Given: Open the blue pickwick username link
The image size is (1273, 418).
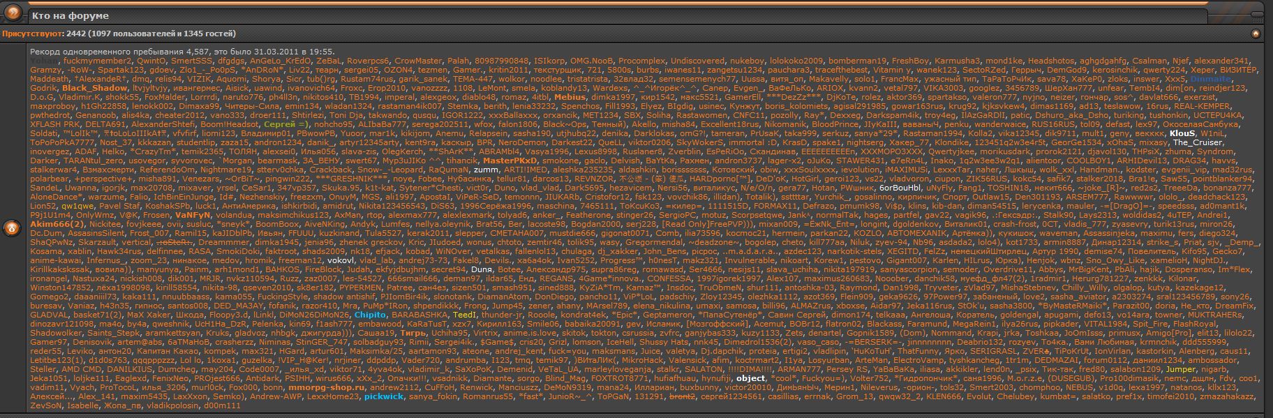Looking at the screenshot, I should [383, 396].
